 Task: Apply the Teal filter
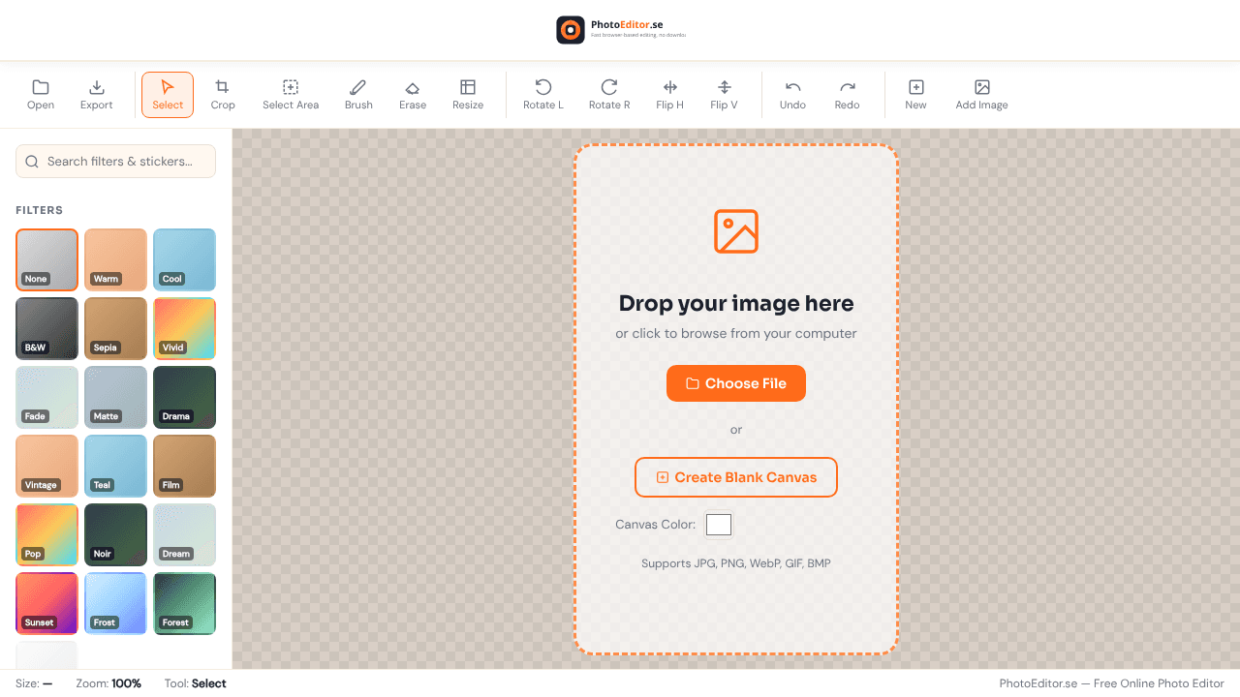point(115,466)
